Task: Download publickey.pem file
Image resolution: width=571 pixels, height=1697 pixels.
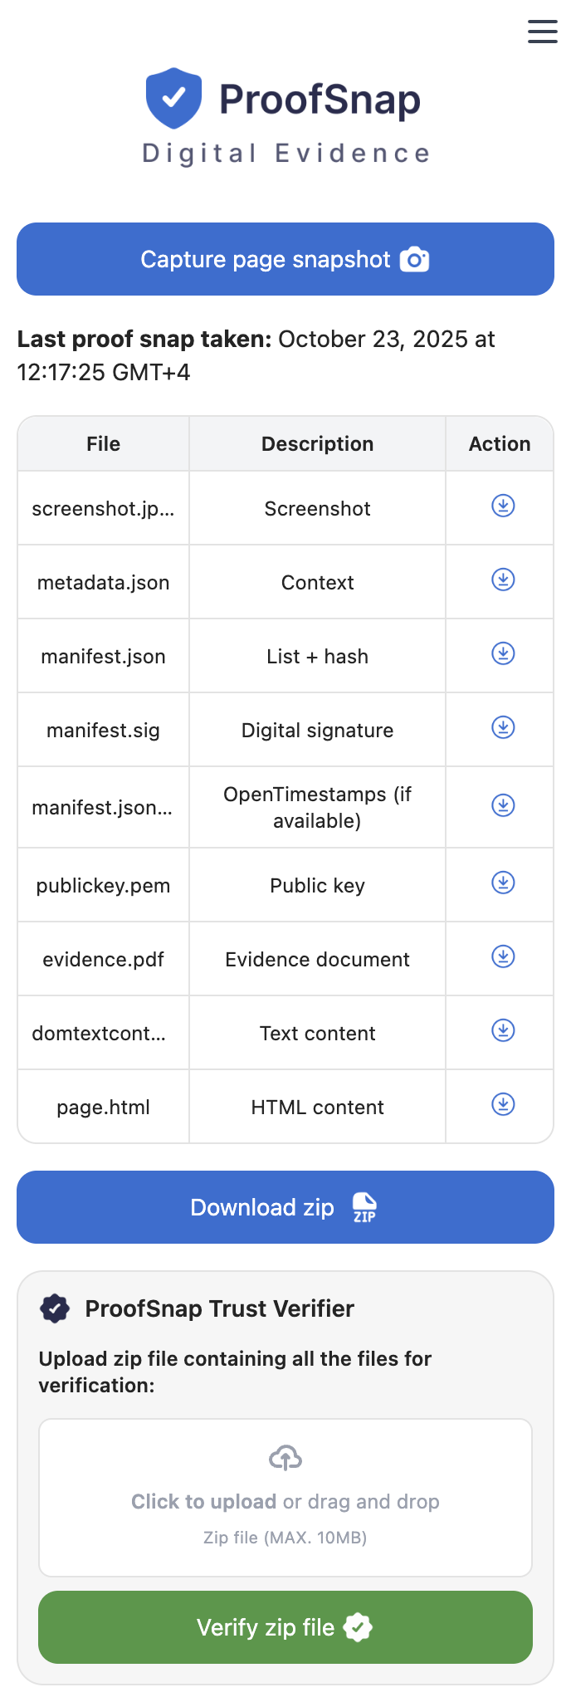Action: coord(503,883)
